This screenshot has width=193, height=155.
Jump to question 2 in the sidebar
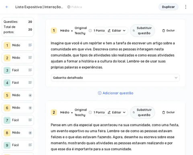coord(18,58)
